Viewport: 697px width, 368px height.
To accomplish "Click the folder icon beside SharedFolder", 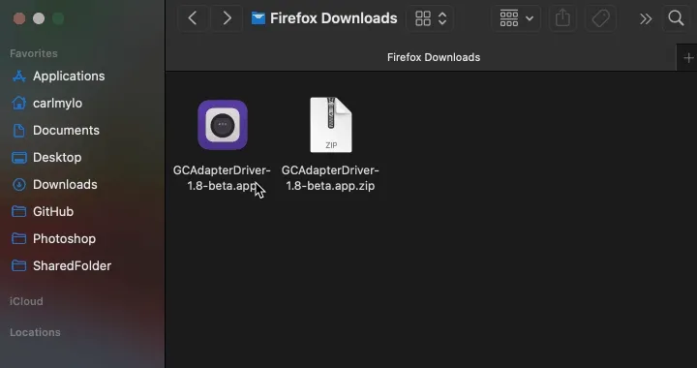I will (x=18, y=265).
